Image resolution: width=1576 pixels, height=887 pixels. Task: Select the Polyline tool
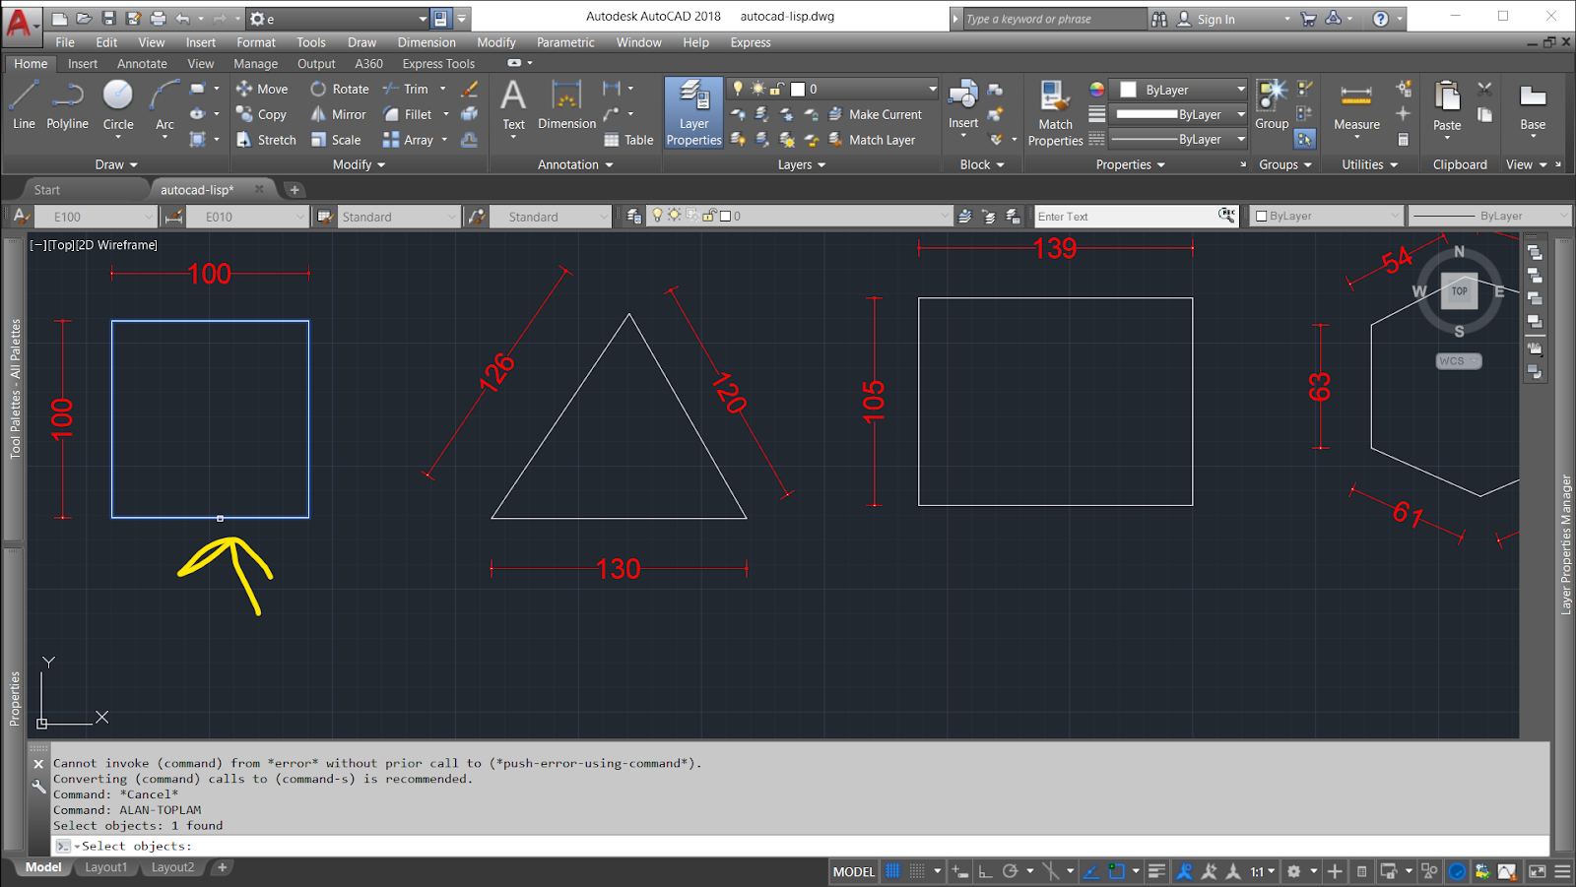[x=67, y=104]
